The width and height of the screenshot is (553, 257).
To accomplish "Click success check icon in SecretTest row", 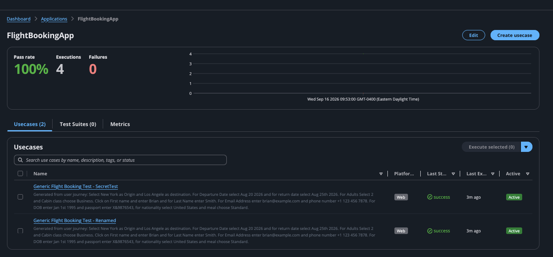I will pyautogui.click(x=430, y=197).
